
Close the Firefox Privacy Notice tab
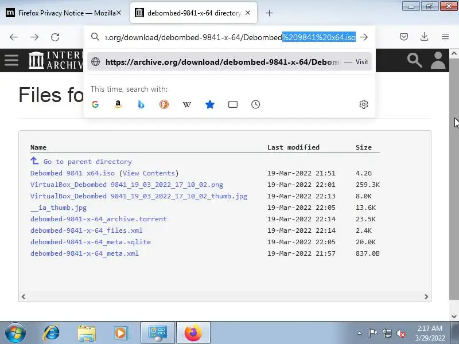(x=119, y=13)
